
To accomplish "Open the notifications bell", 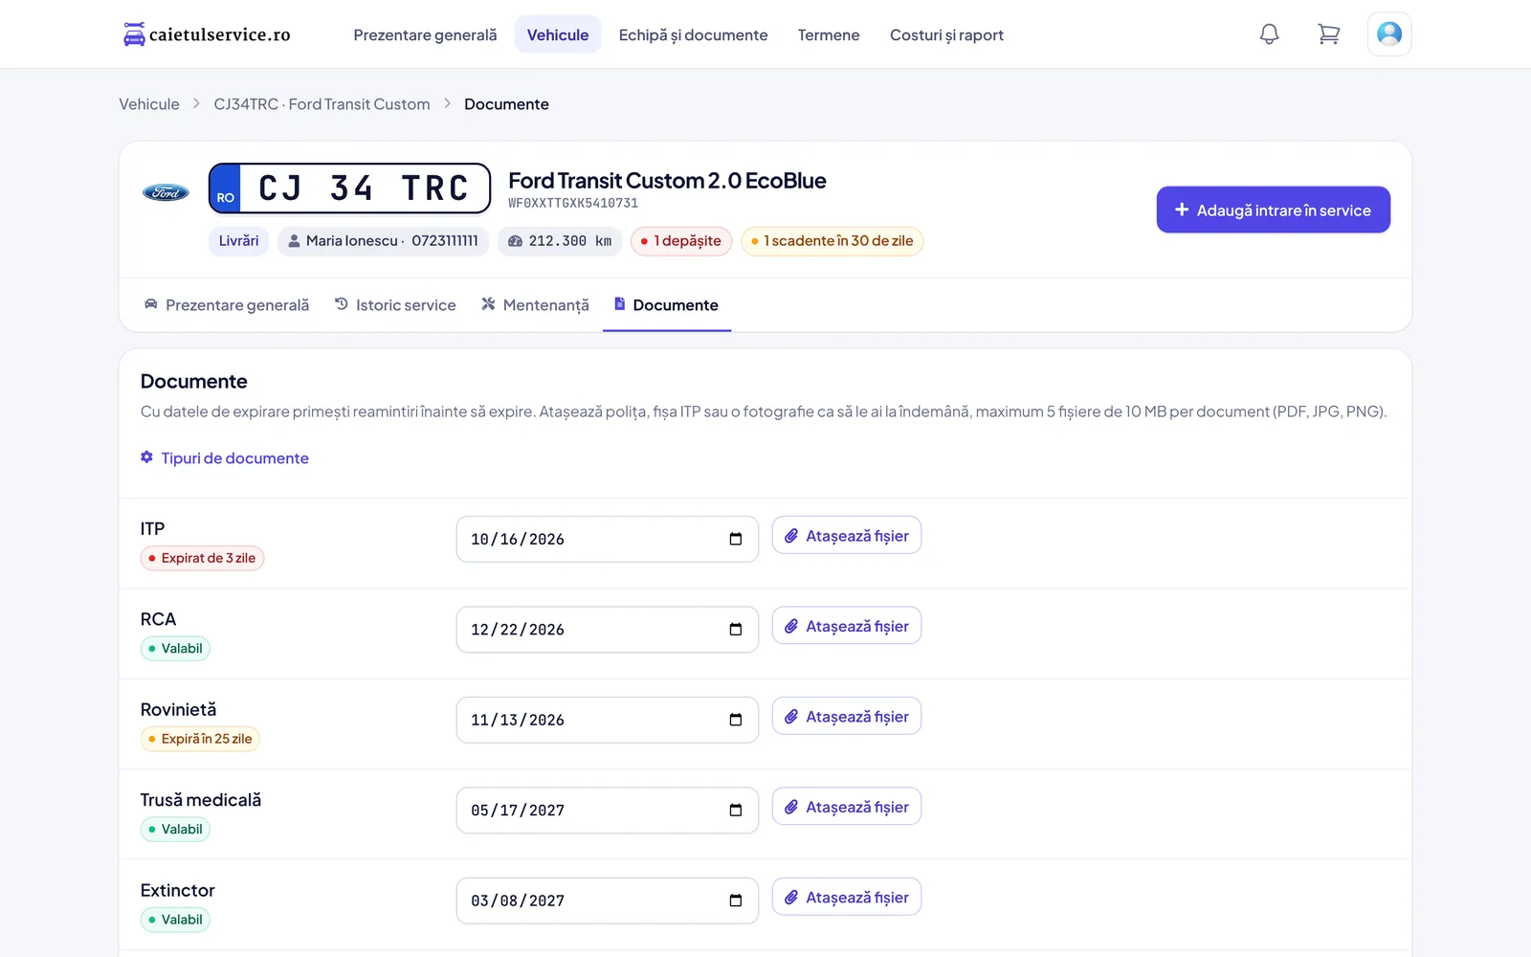I will 1269,34.
